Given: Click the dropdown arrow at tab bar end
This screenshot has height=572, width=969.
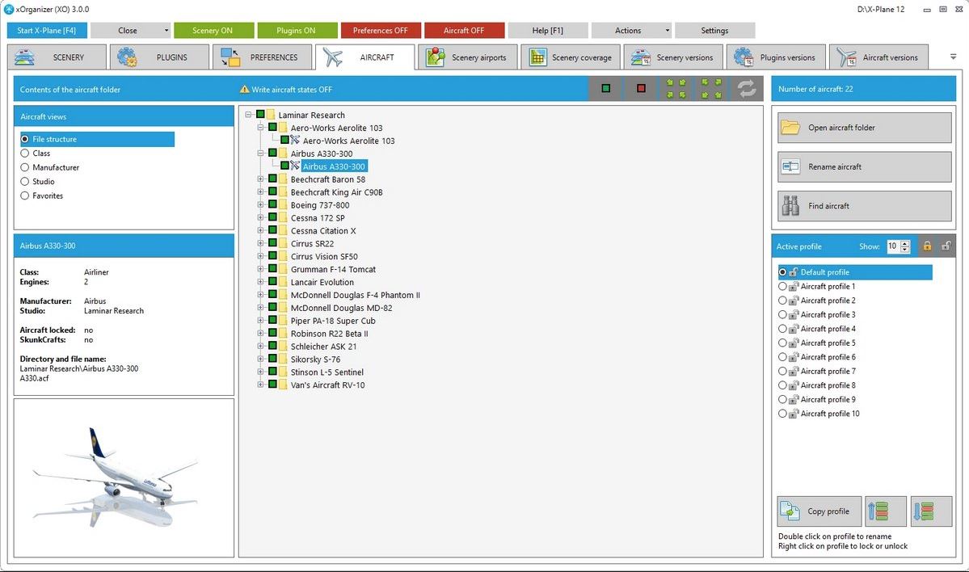Looking at the screenshot, I should 953,57.
